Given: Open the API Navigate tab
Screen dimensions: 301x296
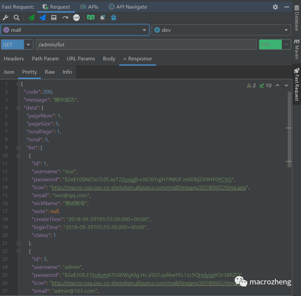Looking at the screenshot, I should coord(128,7).
